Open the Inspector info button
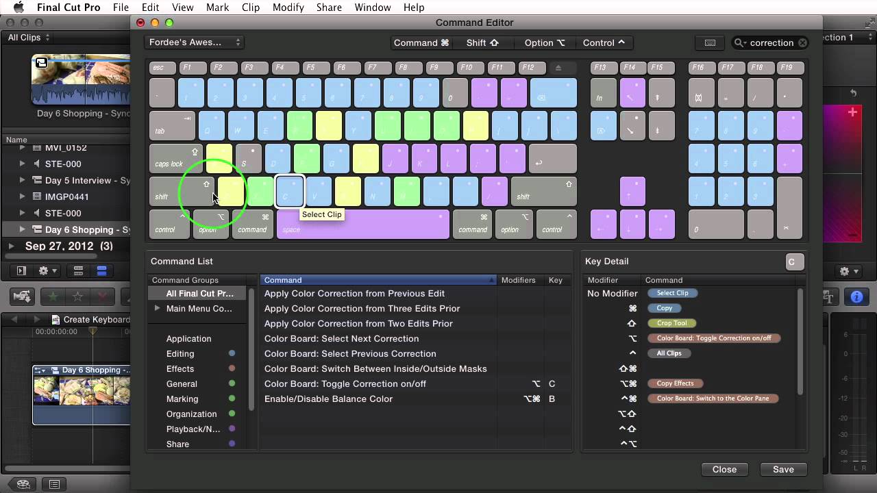 coord(856,297)
